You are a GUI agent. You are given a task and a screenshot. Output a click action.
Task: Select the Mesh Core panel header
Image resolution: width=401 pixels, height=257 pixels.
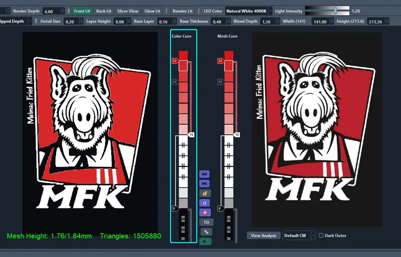[x=227, y=36]
